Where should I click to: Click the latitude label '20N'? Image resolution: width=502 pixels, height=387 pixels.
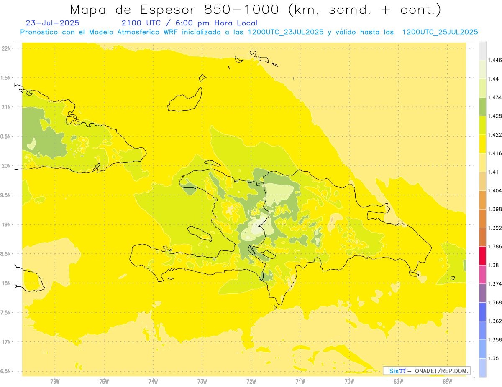pos(7,166)
